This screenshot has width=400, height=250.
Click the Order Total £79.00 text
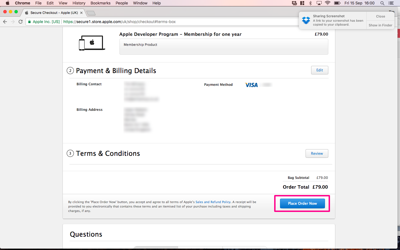pos(305,187)
